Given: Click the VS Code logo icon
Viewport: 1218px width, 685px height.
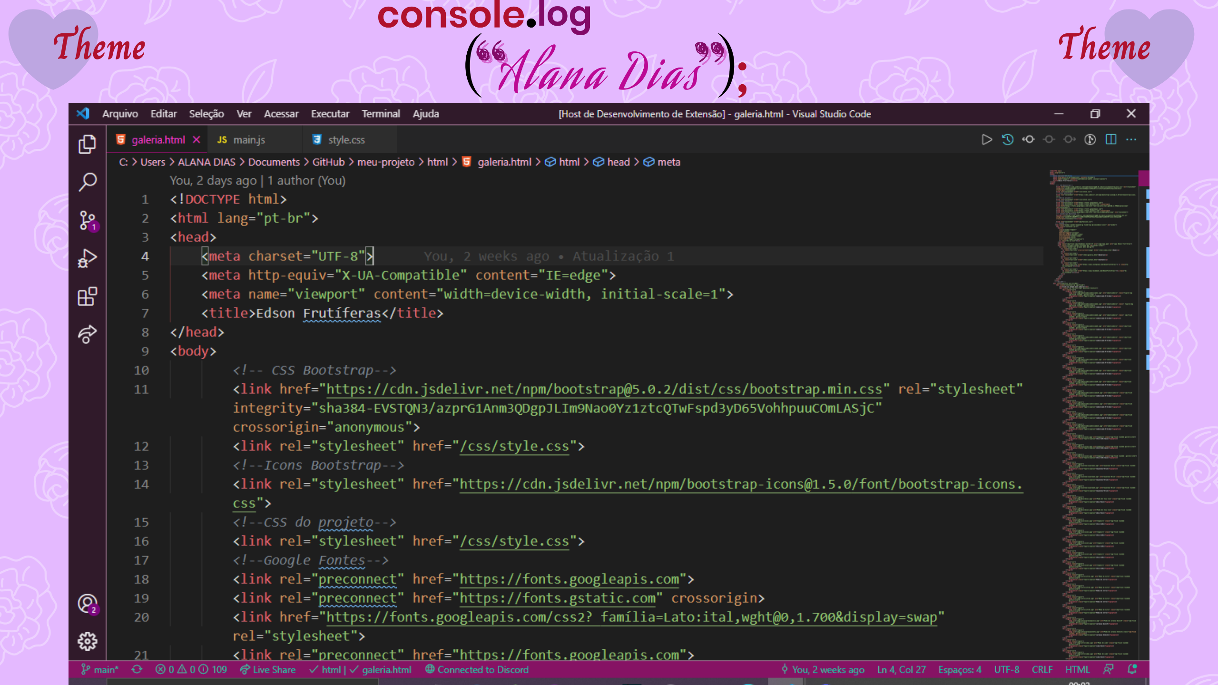Looking at the screenshot, I should click(x=83, y=114).
